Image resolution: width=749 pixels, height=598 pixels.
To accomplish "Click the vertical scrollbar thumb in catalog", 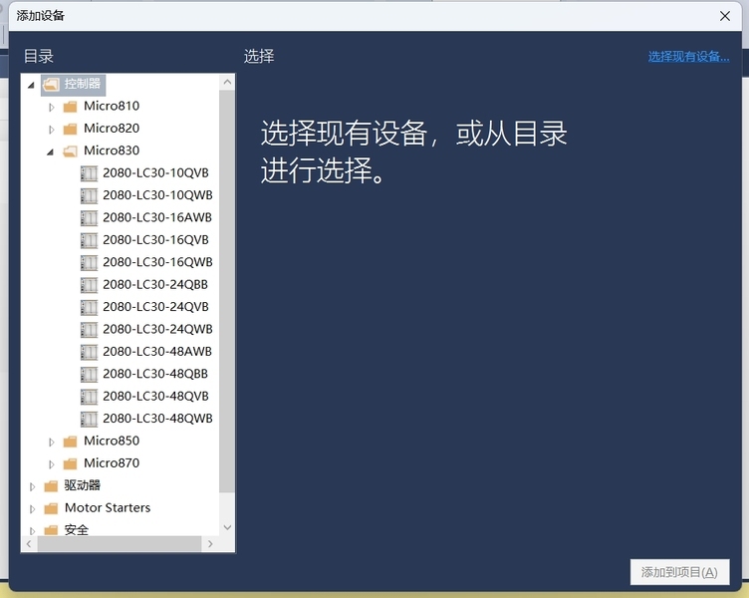I will click(x=227, y=292).
